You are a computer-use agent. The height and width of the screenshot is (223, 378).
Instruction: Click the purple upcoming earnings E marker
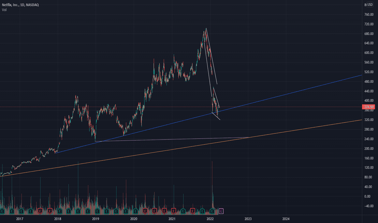[221, 211]
